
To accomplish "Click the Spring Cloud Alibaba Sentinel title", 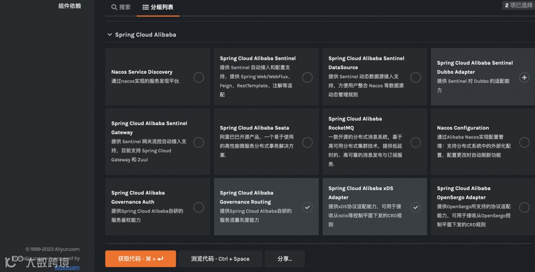I will (258, 58).
